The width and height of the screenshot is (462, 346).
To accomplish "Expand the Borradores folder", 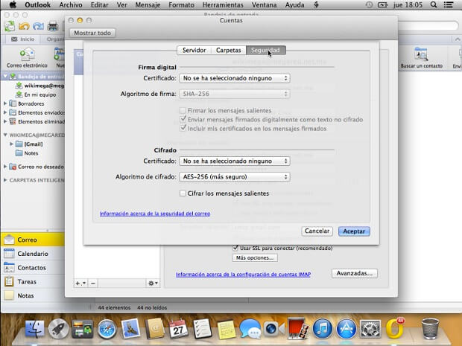I will pos(5,103).
